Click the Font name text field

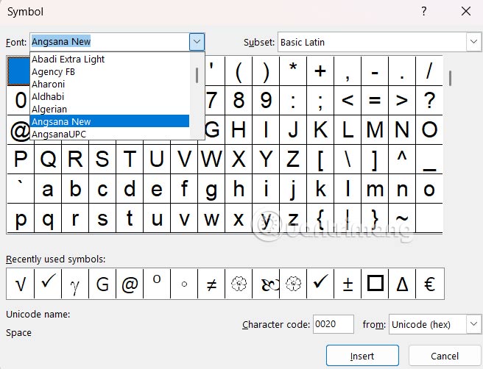point(110,41)
